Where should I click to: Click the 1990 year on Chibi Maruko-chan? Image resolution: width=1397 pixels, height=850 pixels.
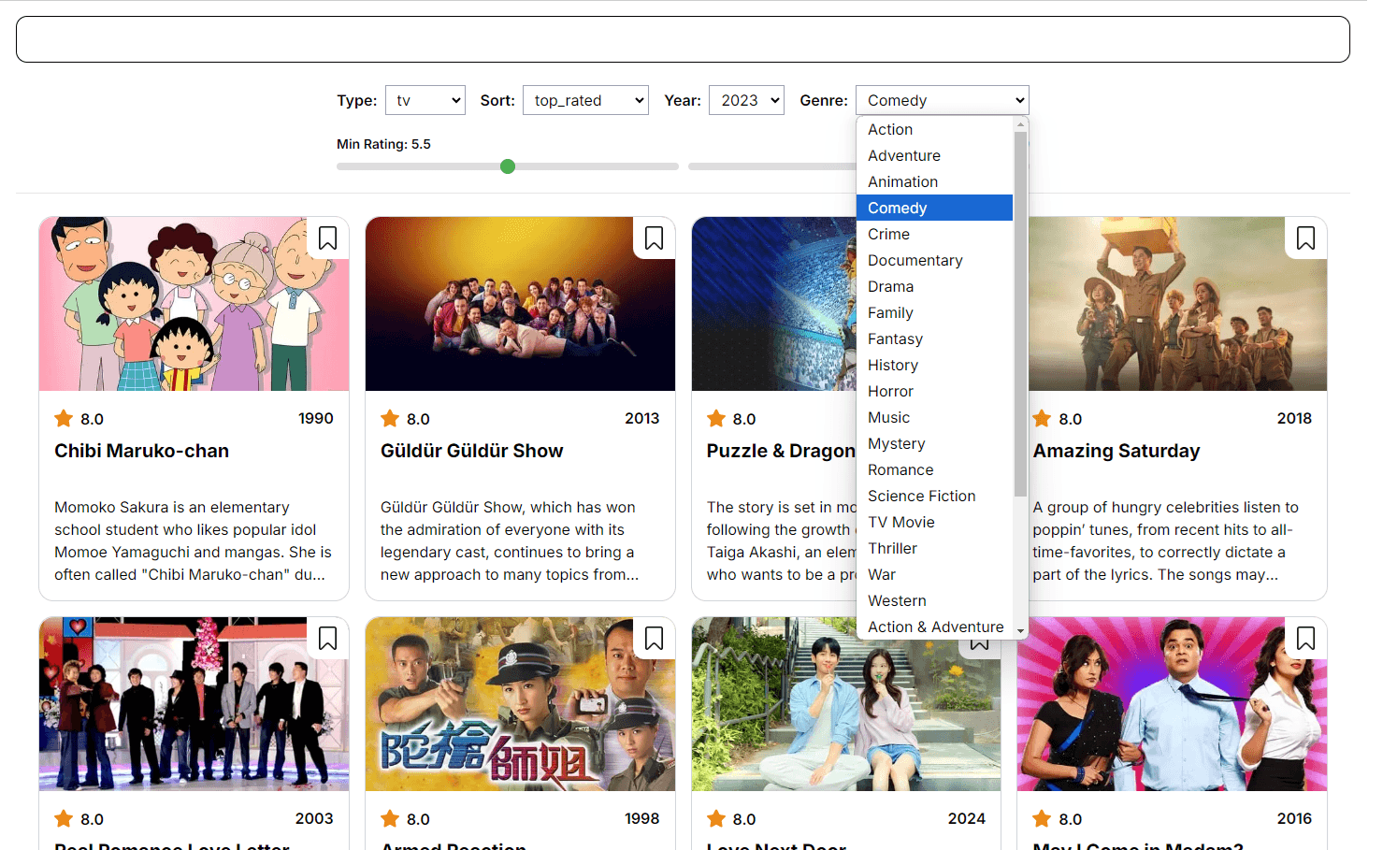[x=316, y=418]
